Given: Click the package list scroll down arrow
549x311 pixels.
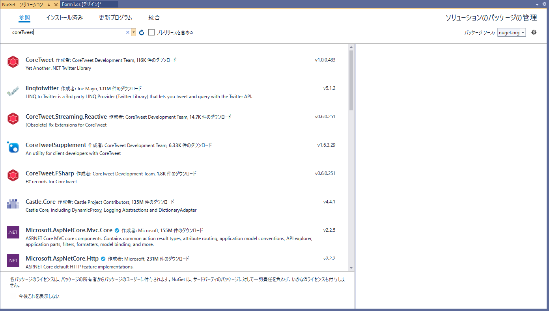Looking at the screenshot, I should click(351, 268).
